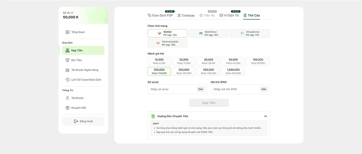362x154 pixels.
Task: Click the Đăng Xuất logout arrow icon
Action: (x=76, y=121)
